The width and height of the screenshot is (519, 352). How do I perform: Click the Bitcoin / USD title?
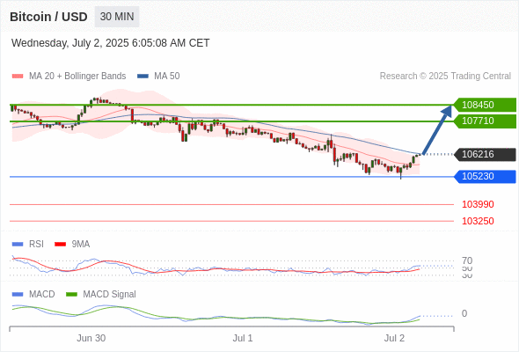48,17
